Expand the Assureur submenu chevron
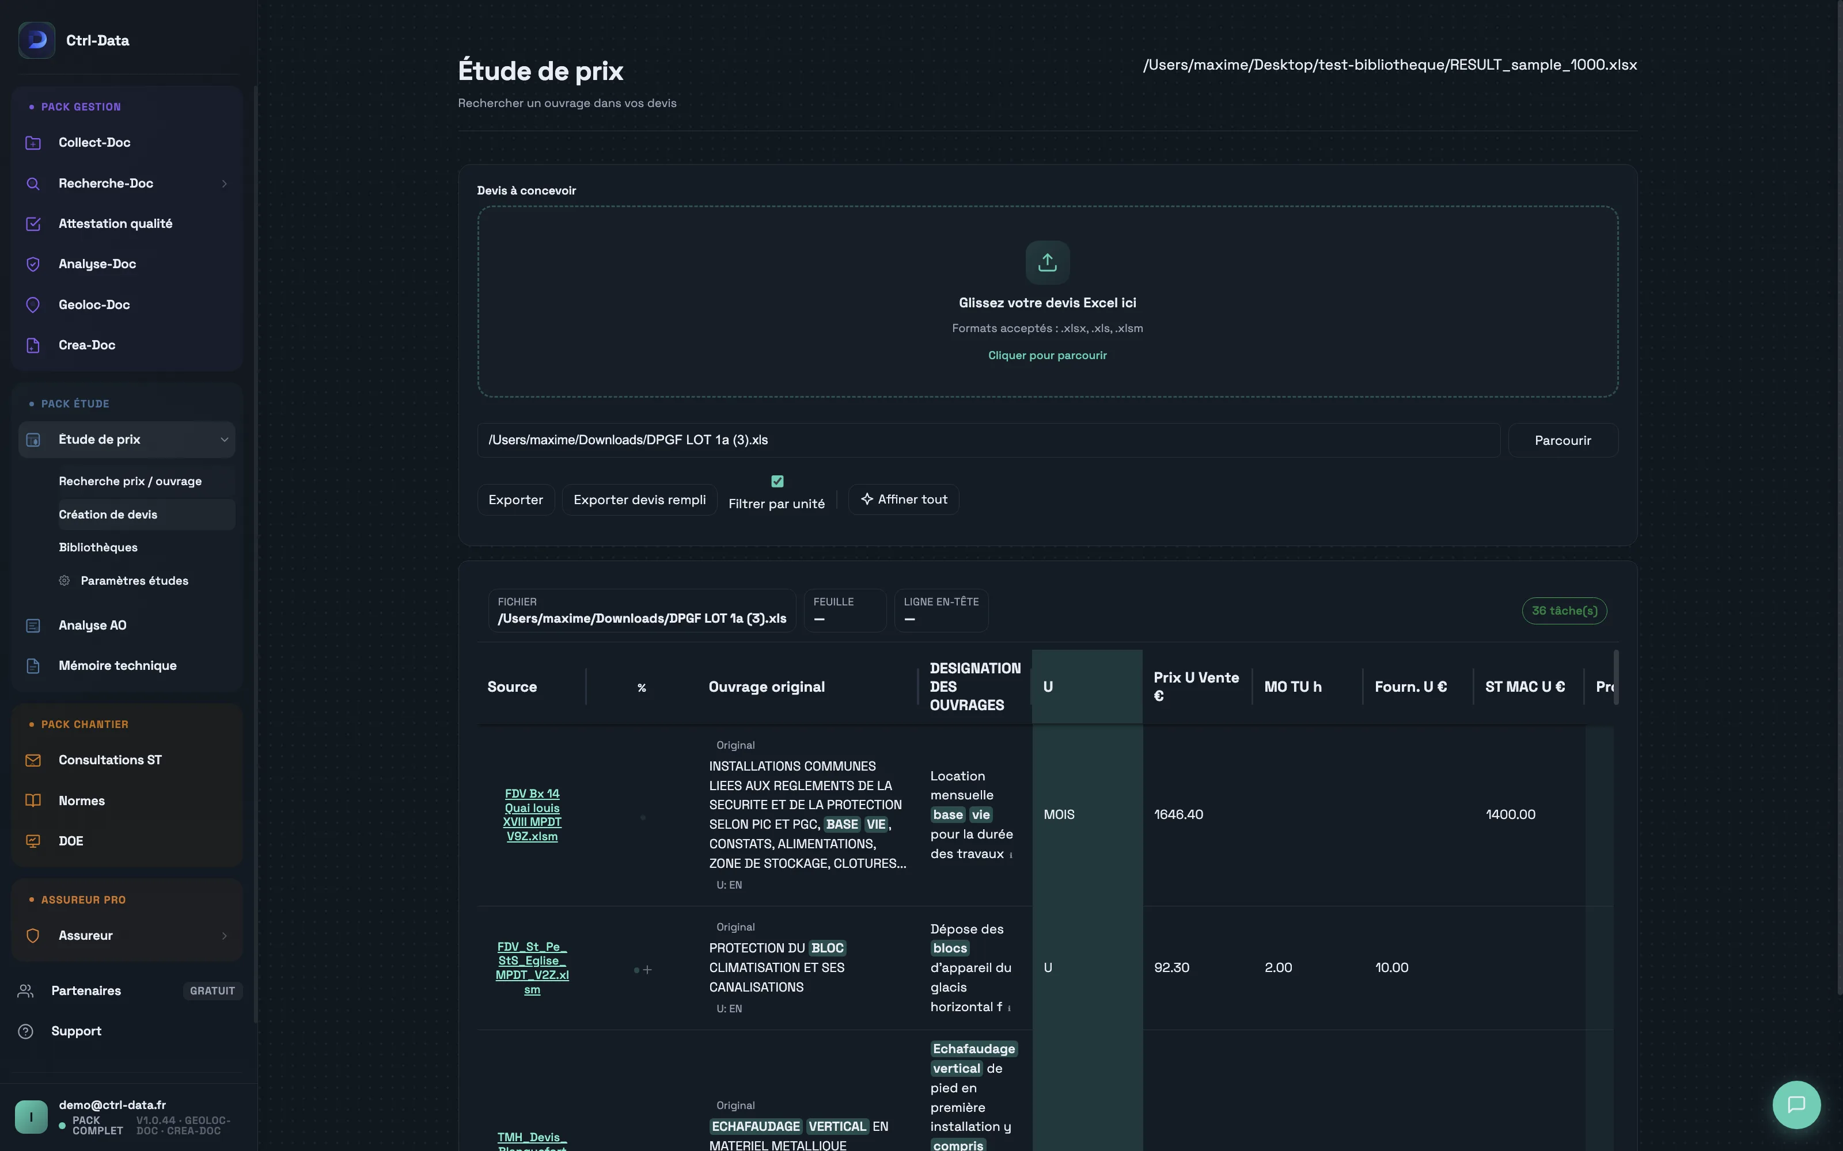 pos(225,936)
